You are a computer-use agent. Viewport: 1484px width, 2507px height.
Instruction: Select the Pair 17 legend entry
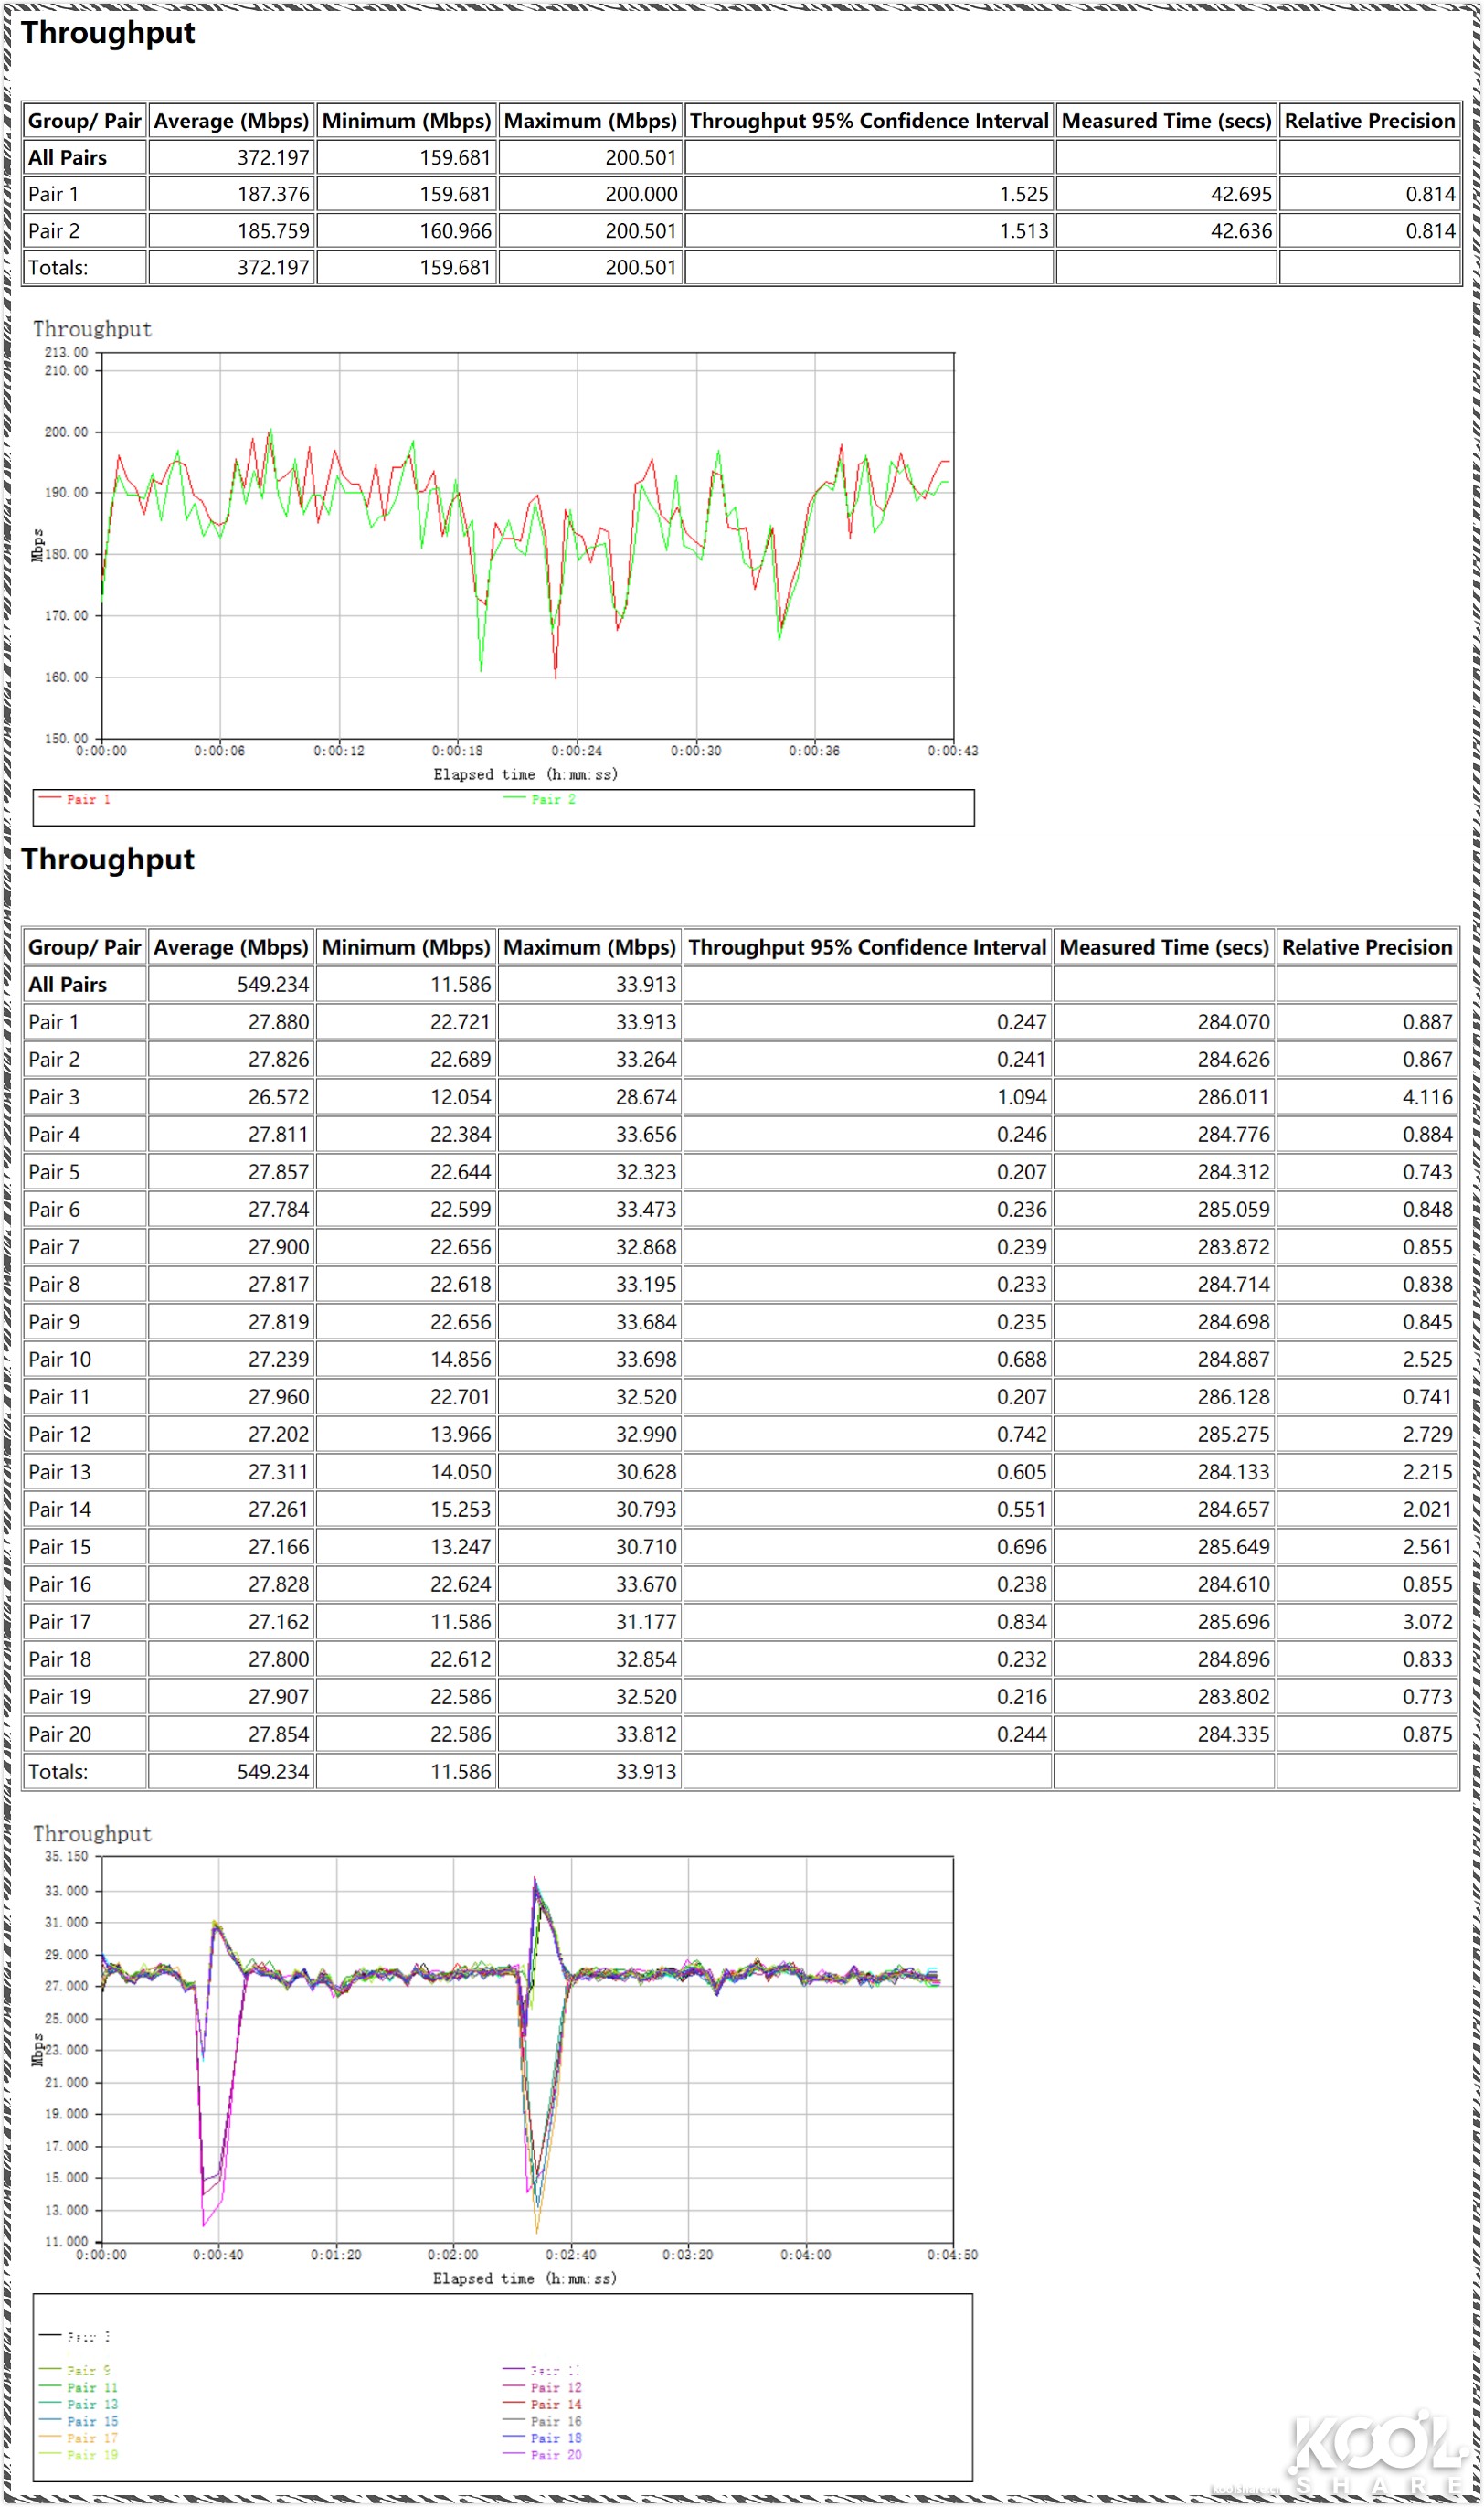click(x=78, y=2438)
